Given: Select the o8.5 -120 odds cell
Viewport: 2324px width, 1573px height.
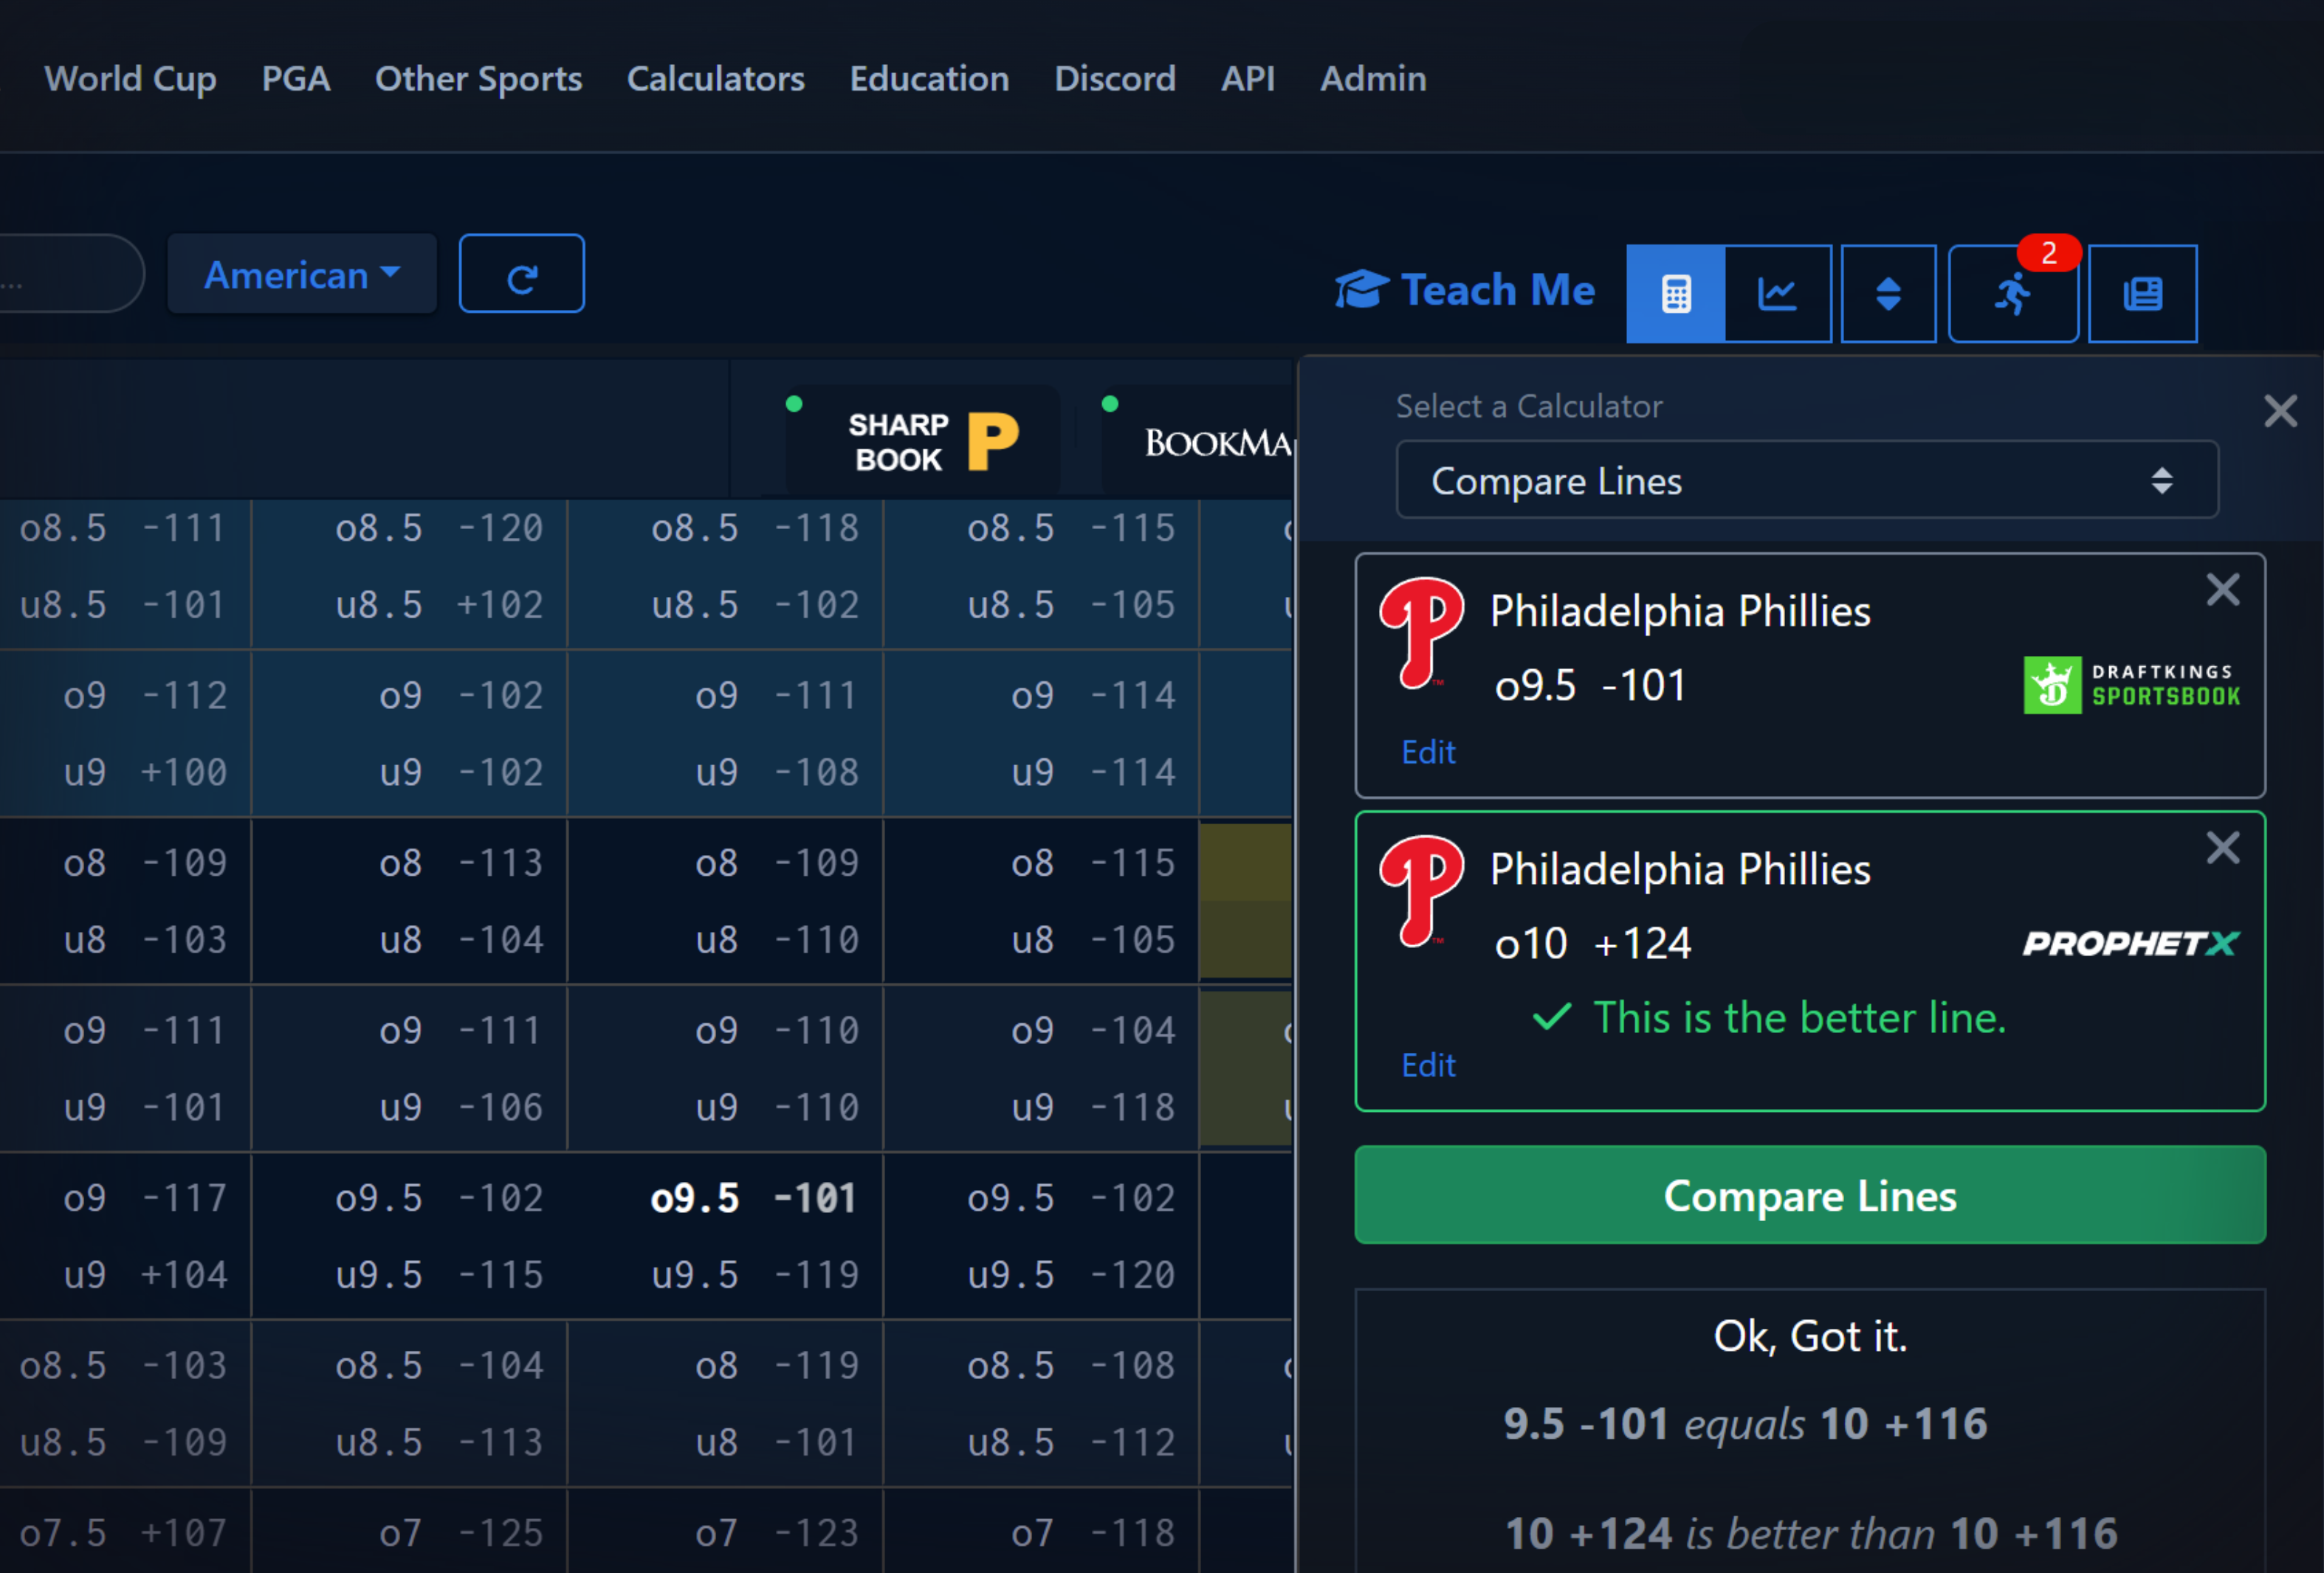Looking at the screenshot, I should point(439,528).
